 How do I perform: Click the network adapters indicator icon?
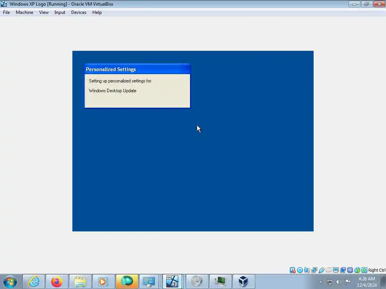point(314,270)
